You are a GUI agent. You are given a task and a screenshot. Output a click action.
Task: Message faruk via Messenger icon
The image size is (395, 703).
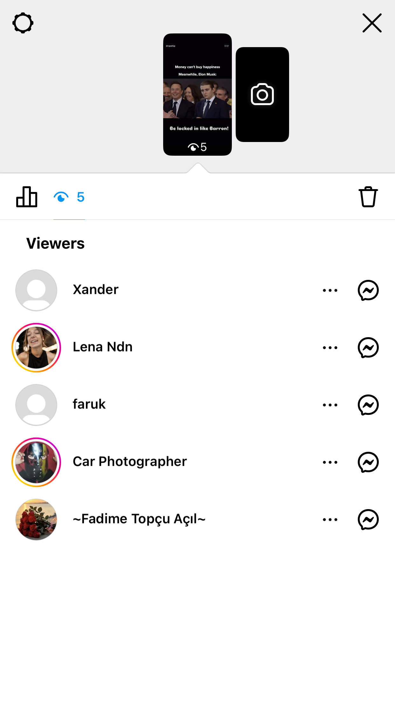(x=368, y=405)
